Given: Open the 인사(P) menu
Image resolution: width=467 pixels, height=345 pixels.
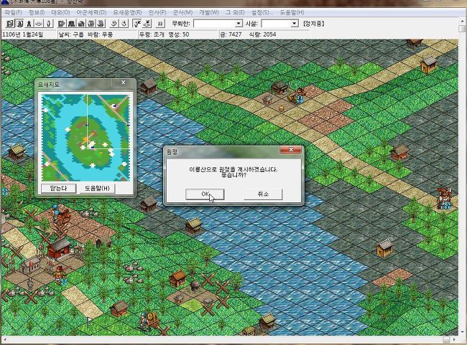Looking at the screenshot, I should 157,12.
